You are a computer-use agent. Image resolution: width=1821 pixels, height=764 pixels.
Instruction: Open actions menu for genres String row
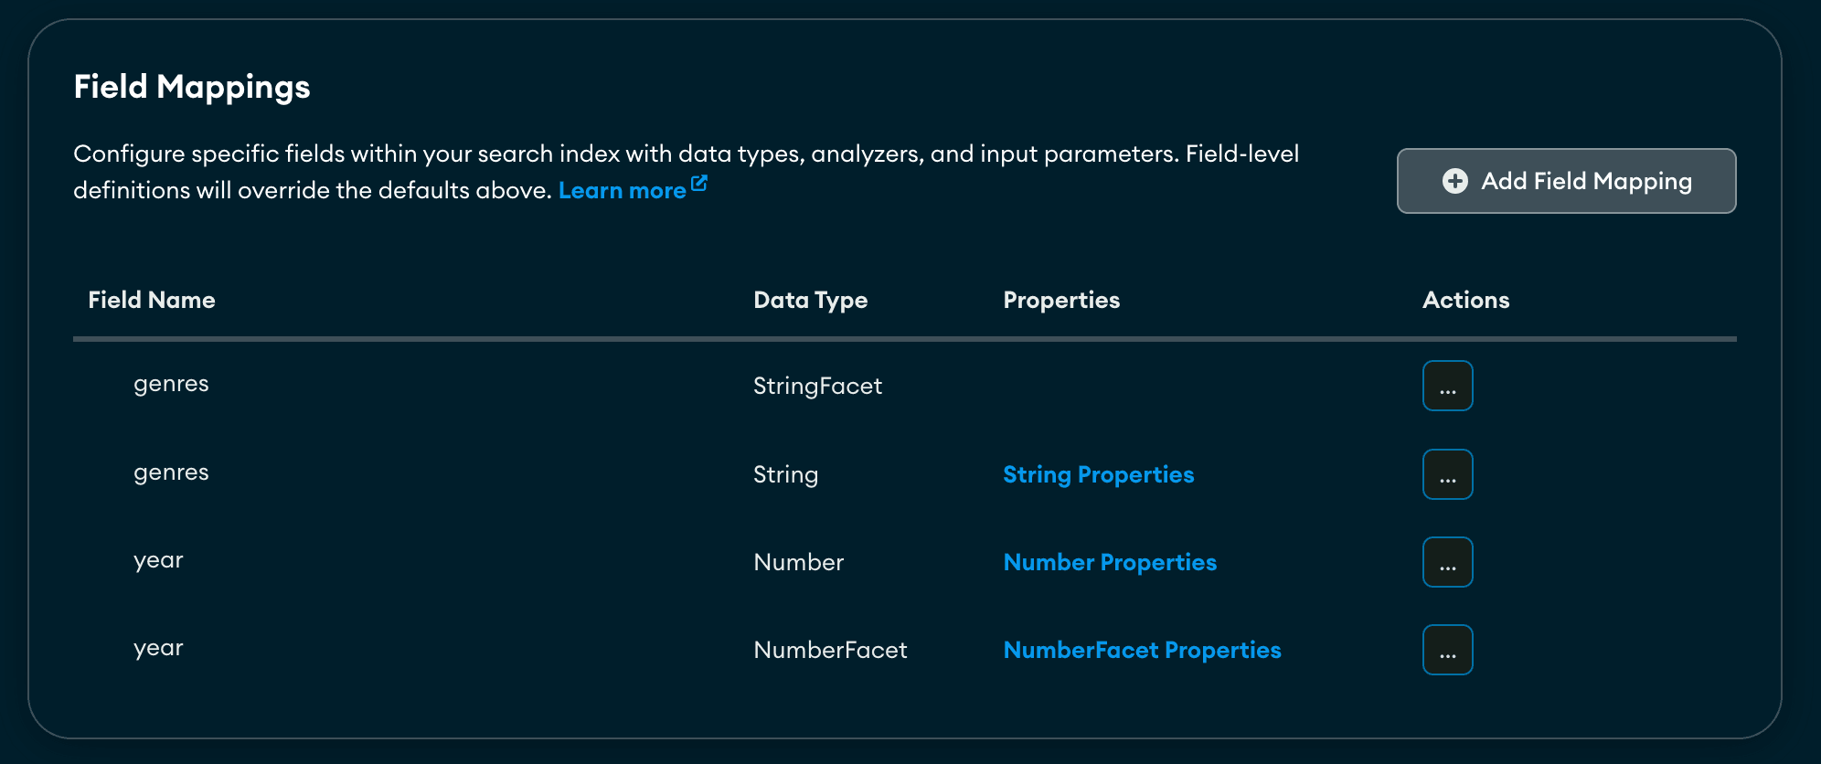tap(1447, 474)
